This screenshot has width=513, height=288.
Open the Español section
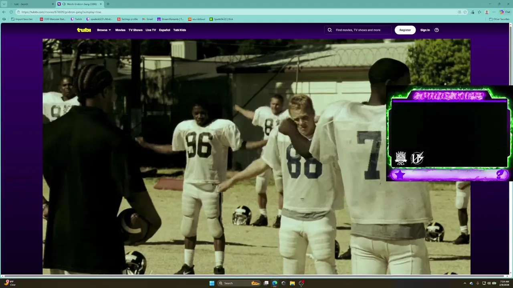tap(164, 30)
